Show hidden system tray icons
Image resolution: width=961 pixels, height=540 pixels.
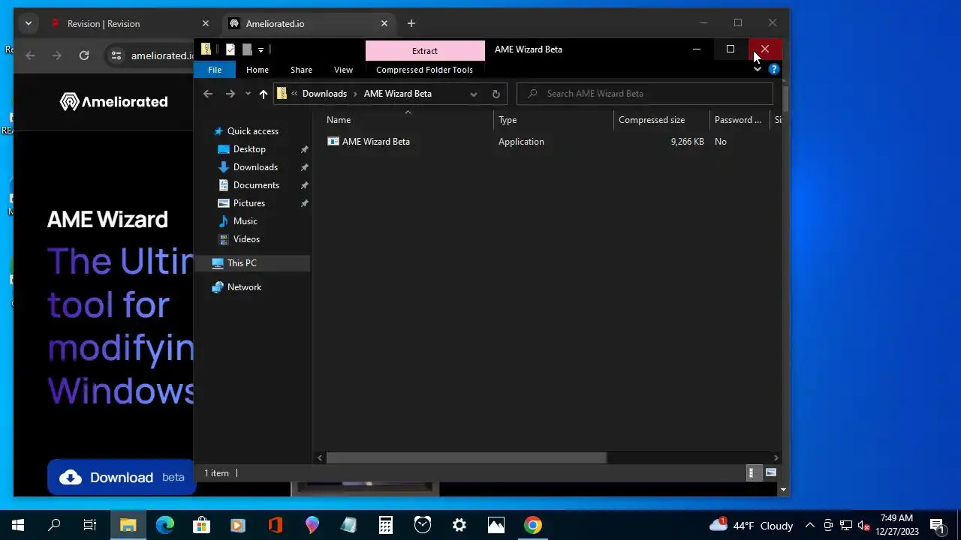pyautogui.click(x=810, y=526)
